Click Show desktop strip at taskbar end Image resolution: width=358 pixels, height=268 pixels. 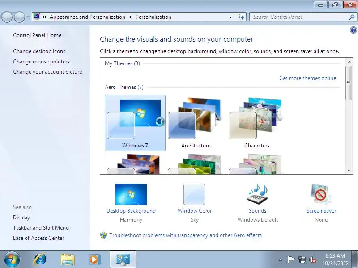tap(355, 260)
